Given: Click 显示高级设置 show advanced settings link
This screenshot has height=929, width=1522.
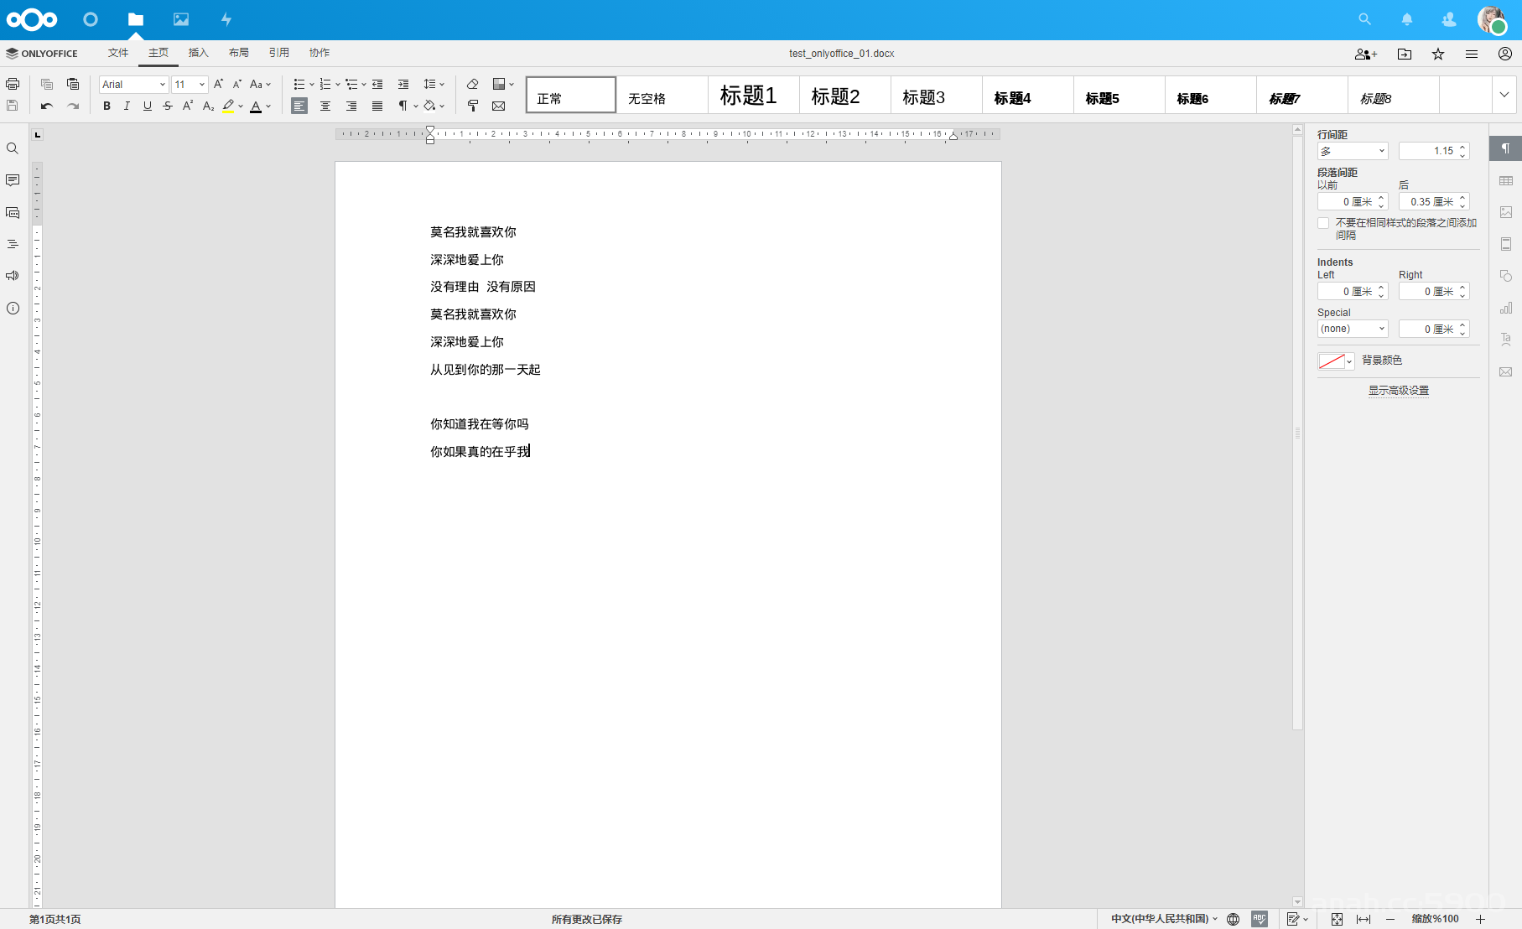Looking at the screenshot, I should (1399, 391).
